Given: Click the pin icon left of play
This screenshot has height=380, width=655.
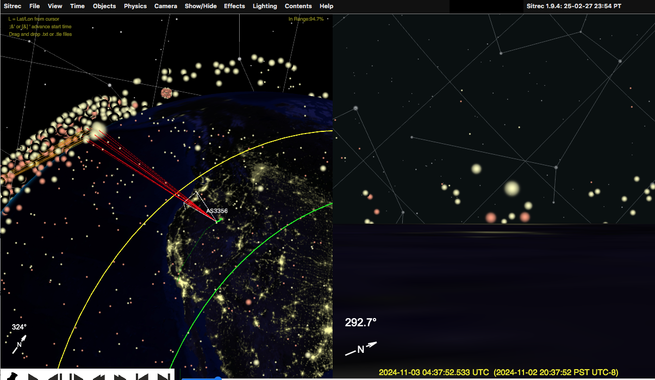Looking at the screenshot, I should click(x=12, y=376).
